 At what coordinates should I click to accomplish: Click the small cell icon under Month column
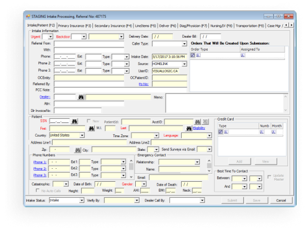coord(274,132)
